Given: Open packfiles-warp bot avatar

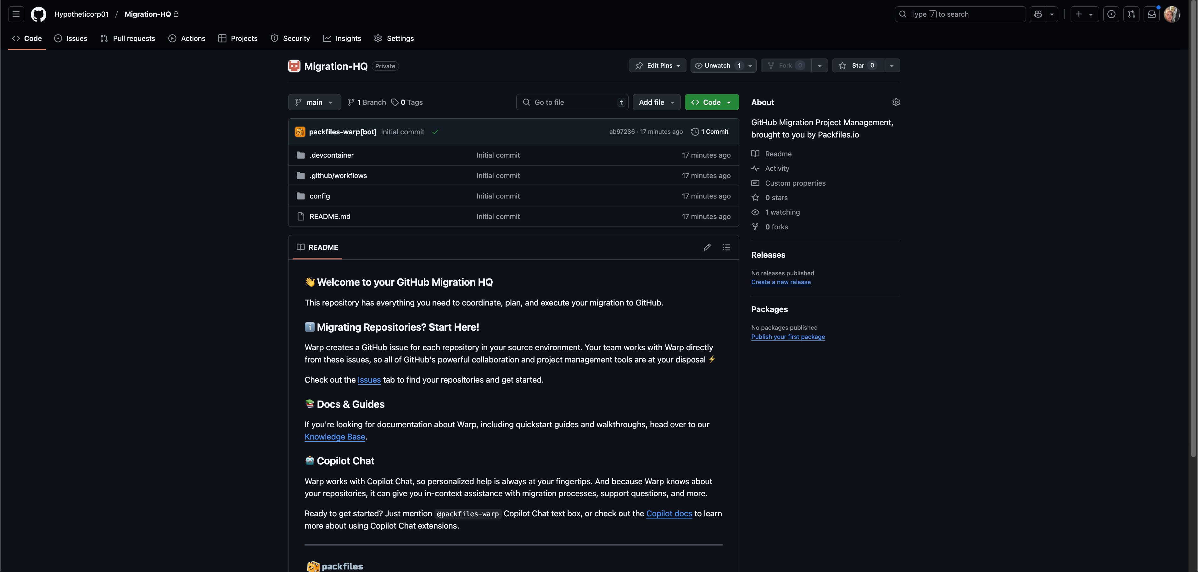Looking at the screenshot, I should coord(300,132).
